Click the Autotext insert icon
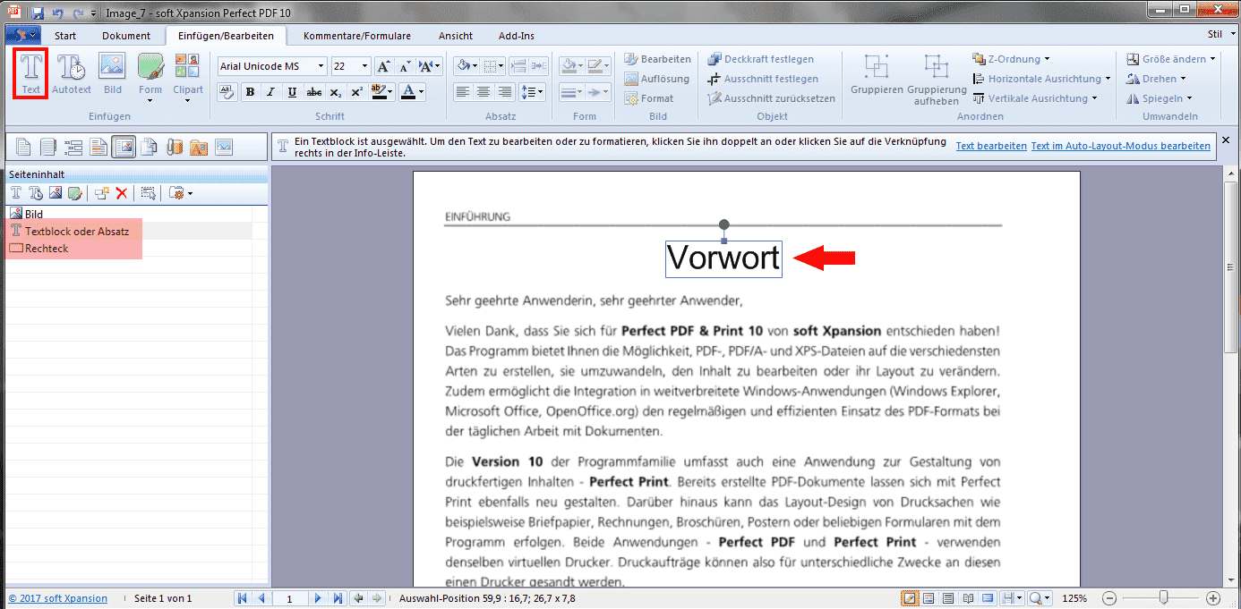Image resolution: width=1241 pixels, height=609 pixels. pos(72,72)
